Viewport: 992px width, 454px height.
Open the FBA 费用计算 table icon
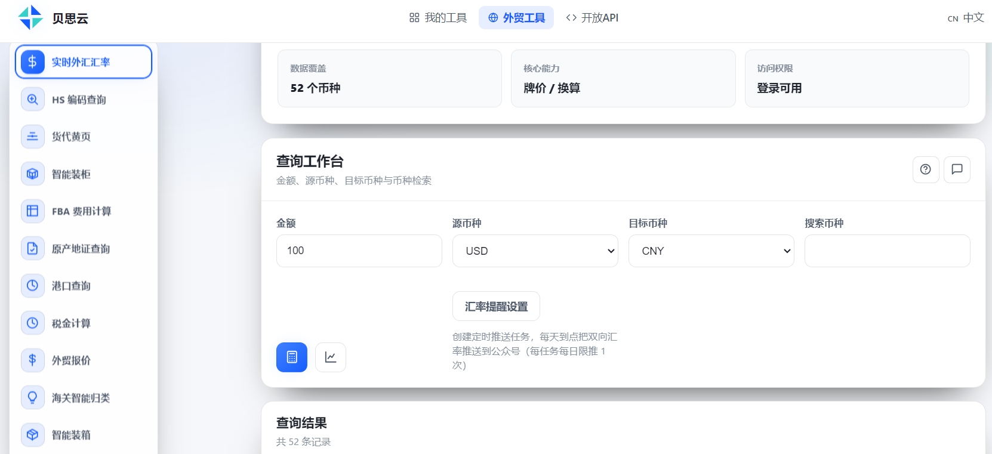click(x=33, y=211)
